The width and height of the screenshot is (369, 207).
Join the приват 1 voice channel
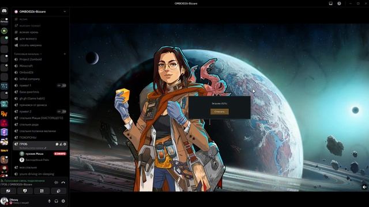pyautogui.click(x=40, y=86)
